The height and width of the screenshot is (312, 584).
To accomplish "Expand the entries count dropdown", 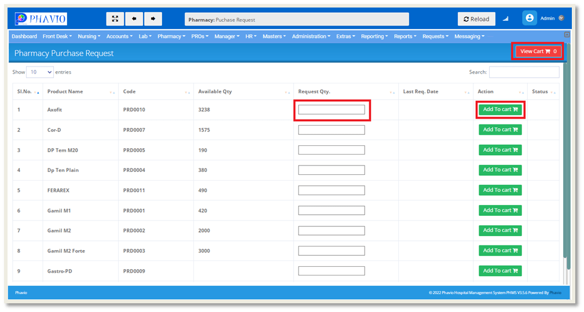I will [x=41, y=72].
